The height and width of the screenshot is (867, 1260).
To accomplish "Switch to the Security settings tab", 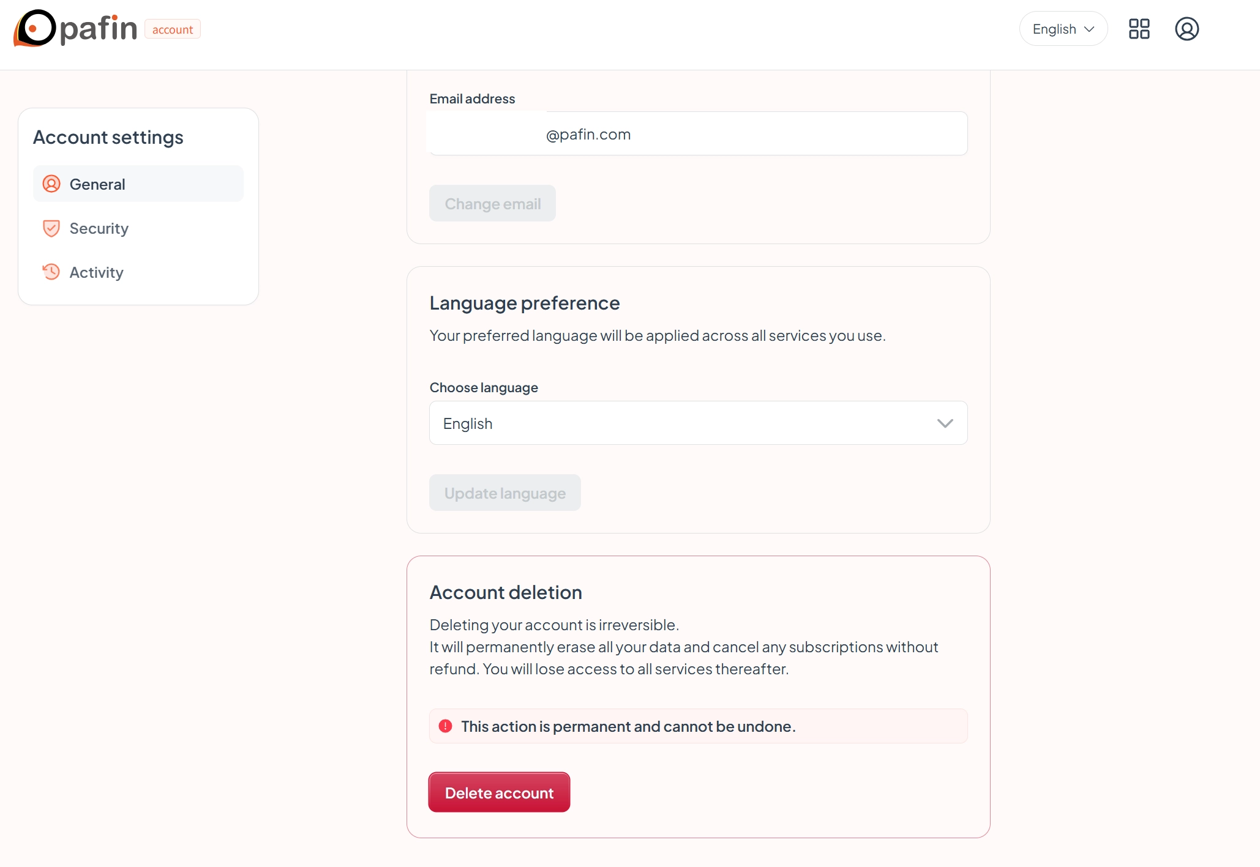I will (138, 228).
